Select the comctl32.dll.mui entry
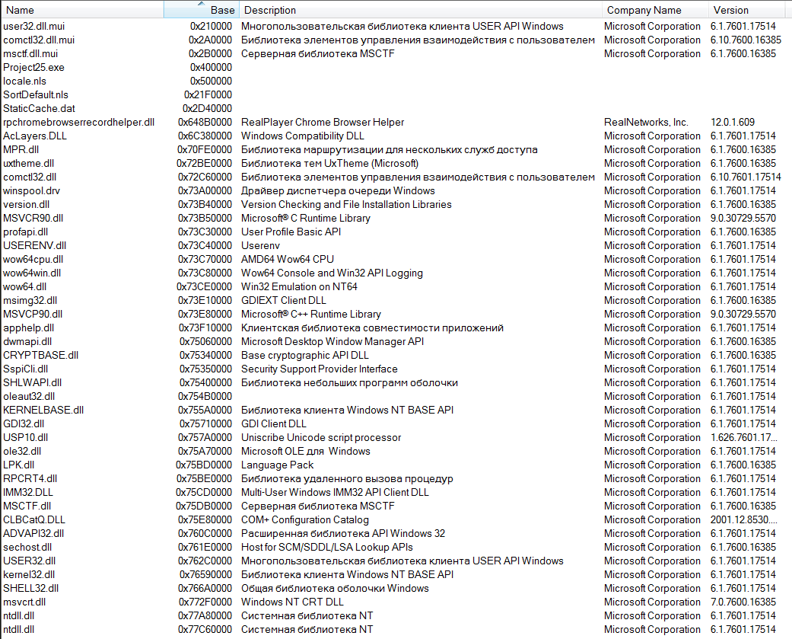 pyautogui.click(x=396, y=40)
